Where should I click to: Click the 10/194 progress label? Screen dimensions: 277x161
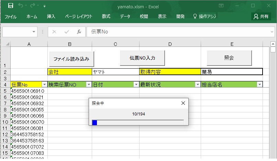tap(138, 114)
